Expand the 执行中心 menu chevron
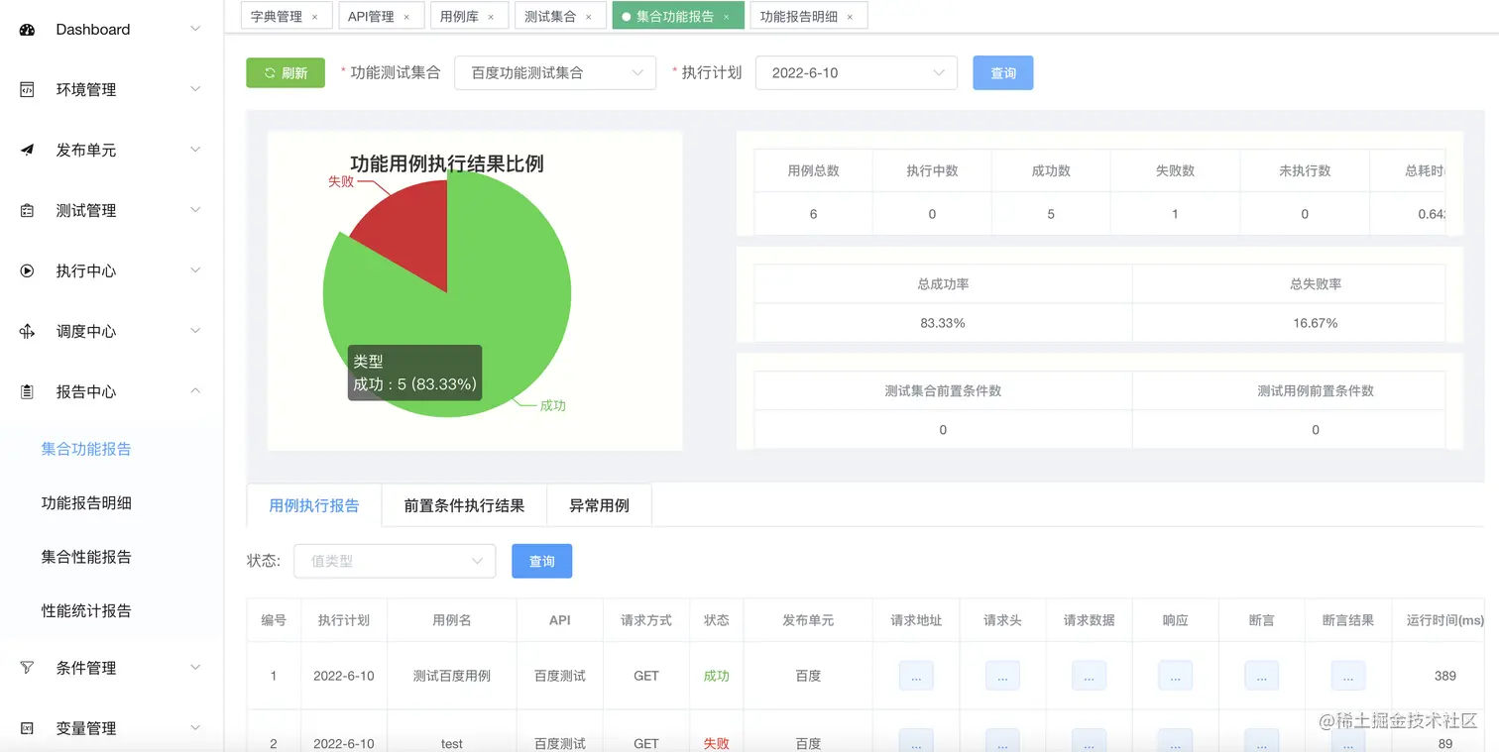 click(195, 270)
